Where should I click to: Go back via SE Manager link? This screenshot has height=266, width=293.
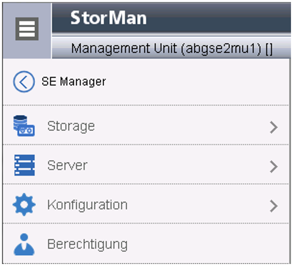click(74, 82)
